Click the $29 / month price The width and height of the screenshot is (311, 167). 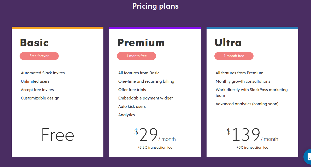point(155,135)
